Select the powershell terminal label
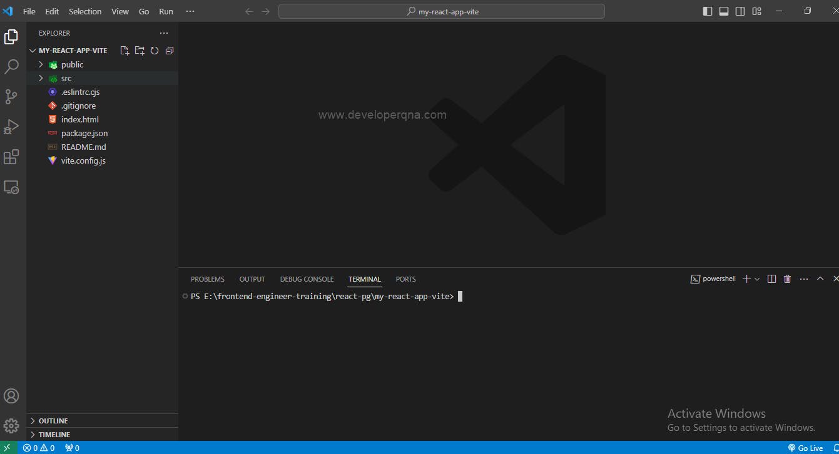This screenshot has height=454, width=839. (x=713, y=279)
